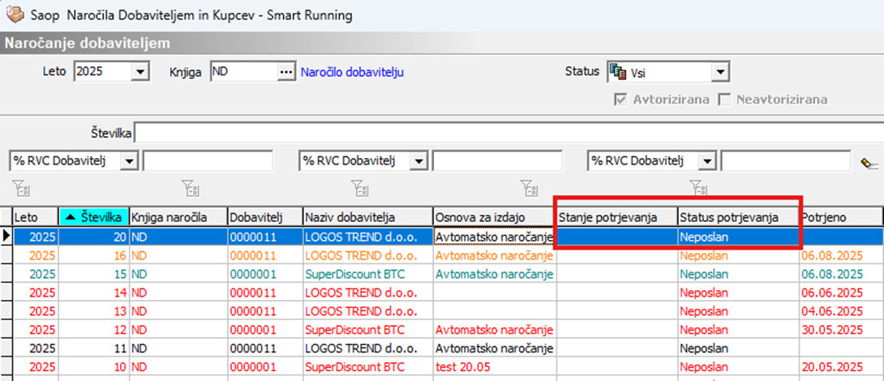The width and height of the screenshot is (884, 381).
Task: Click into the Številka search field
Action: tap(503, 132)
